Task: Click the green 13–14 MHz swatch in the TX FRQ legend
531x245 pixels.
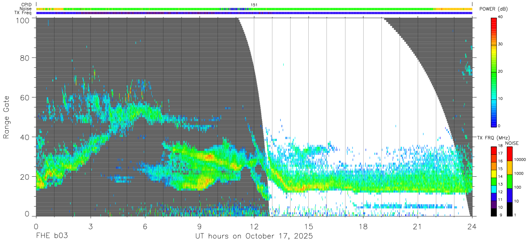Action: (494, 181)
